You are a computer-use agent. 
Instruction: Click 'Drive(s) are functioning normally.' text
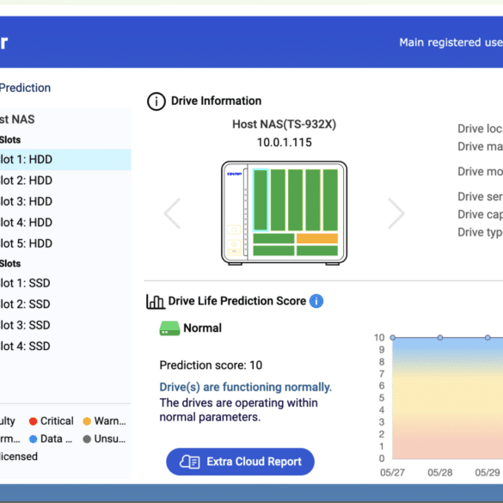click(x=245, y=387)
